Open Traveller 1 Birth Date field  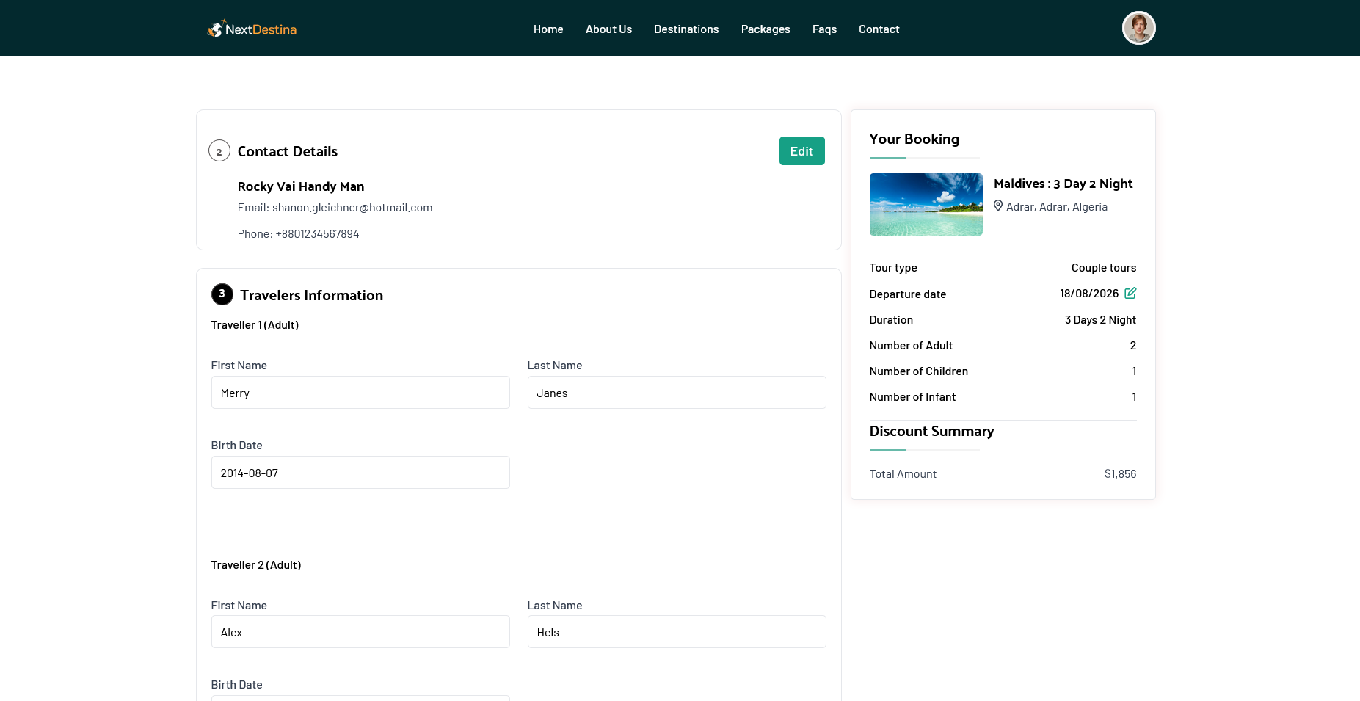tap(360, 473)
